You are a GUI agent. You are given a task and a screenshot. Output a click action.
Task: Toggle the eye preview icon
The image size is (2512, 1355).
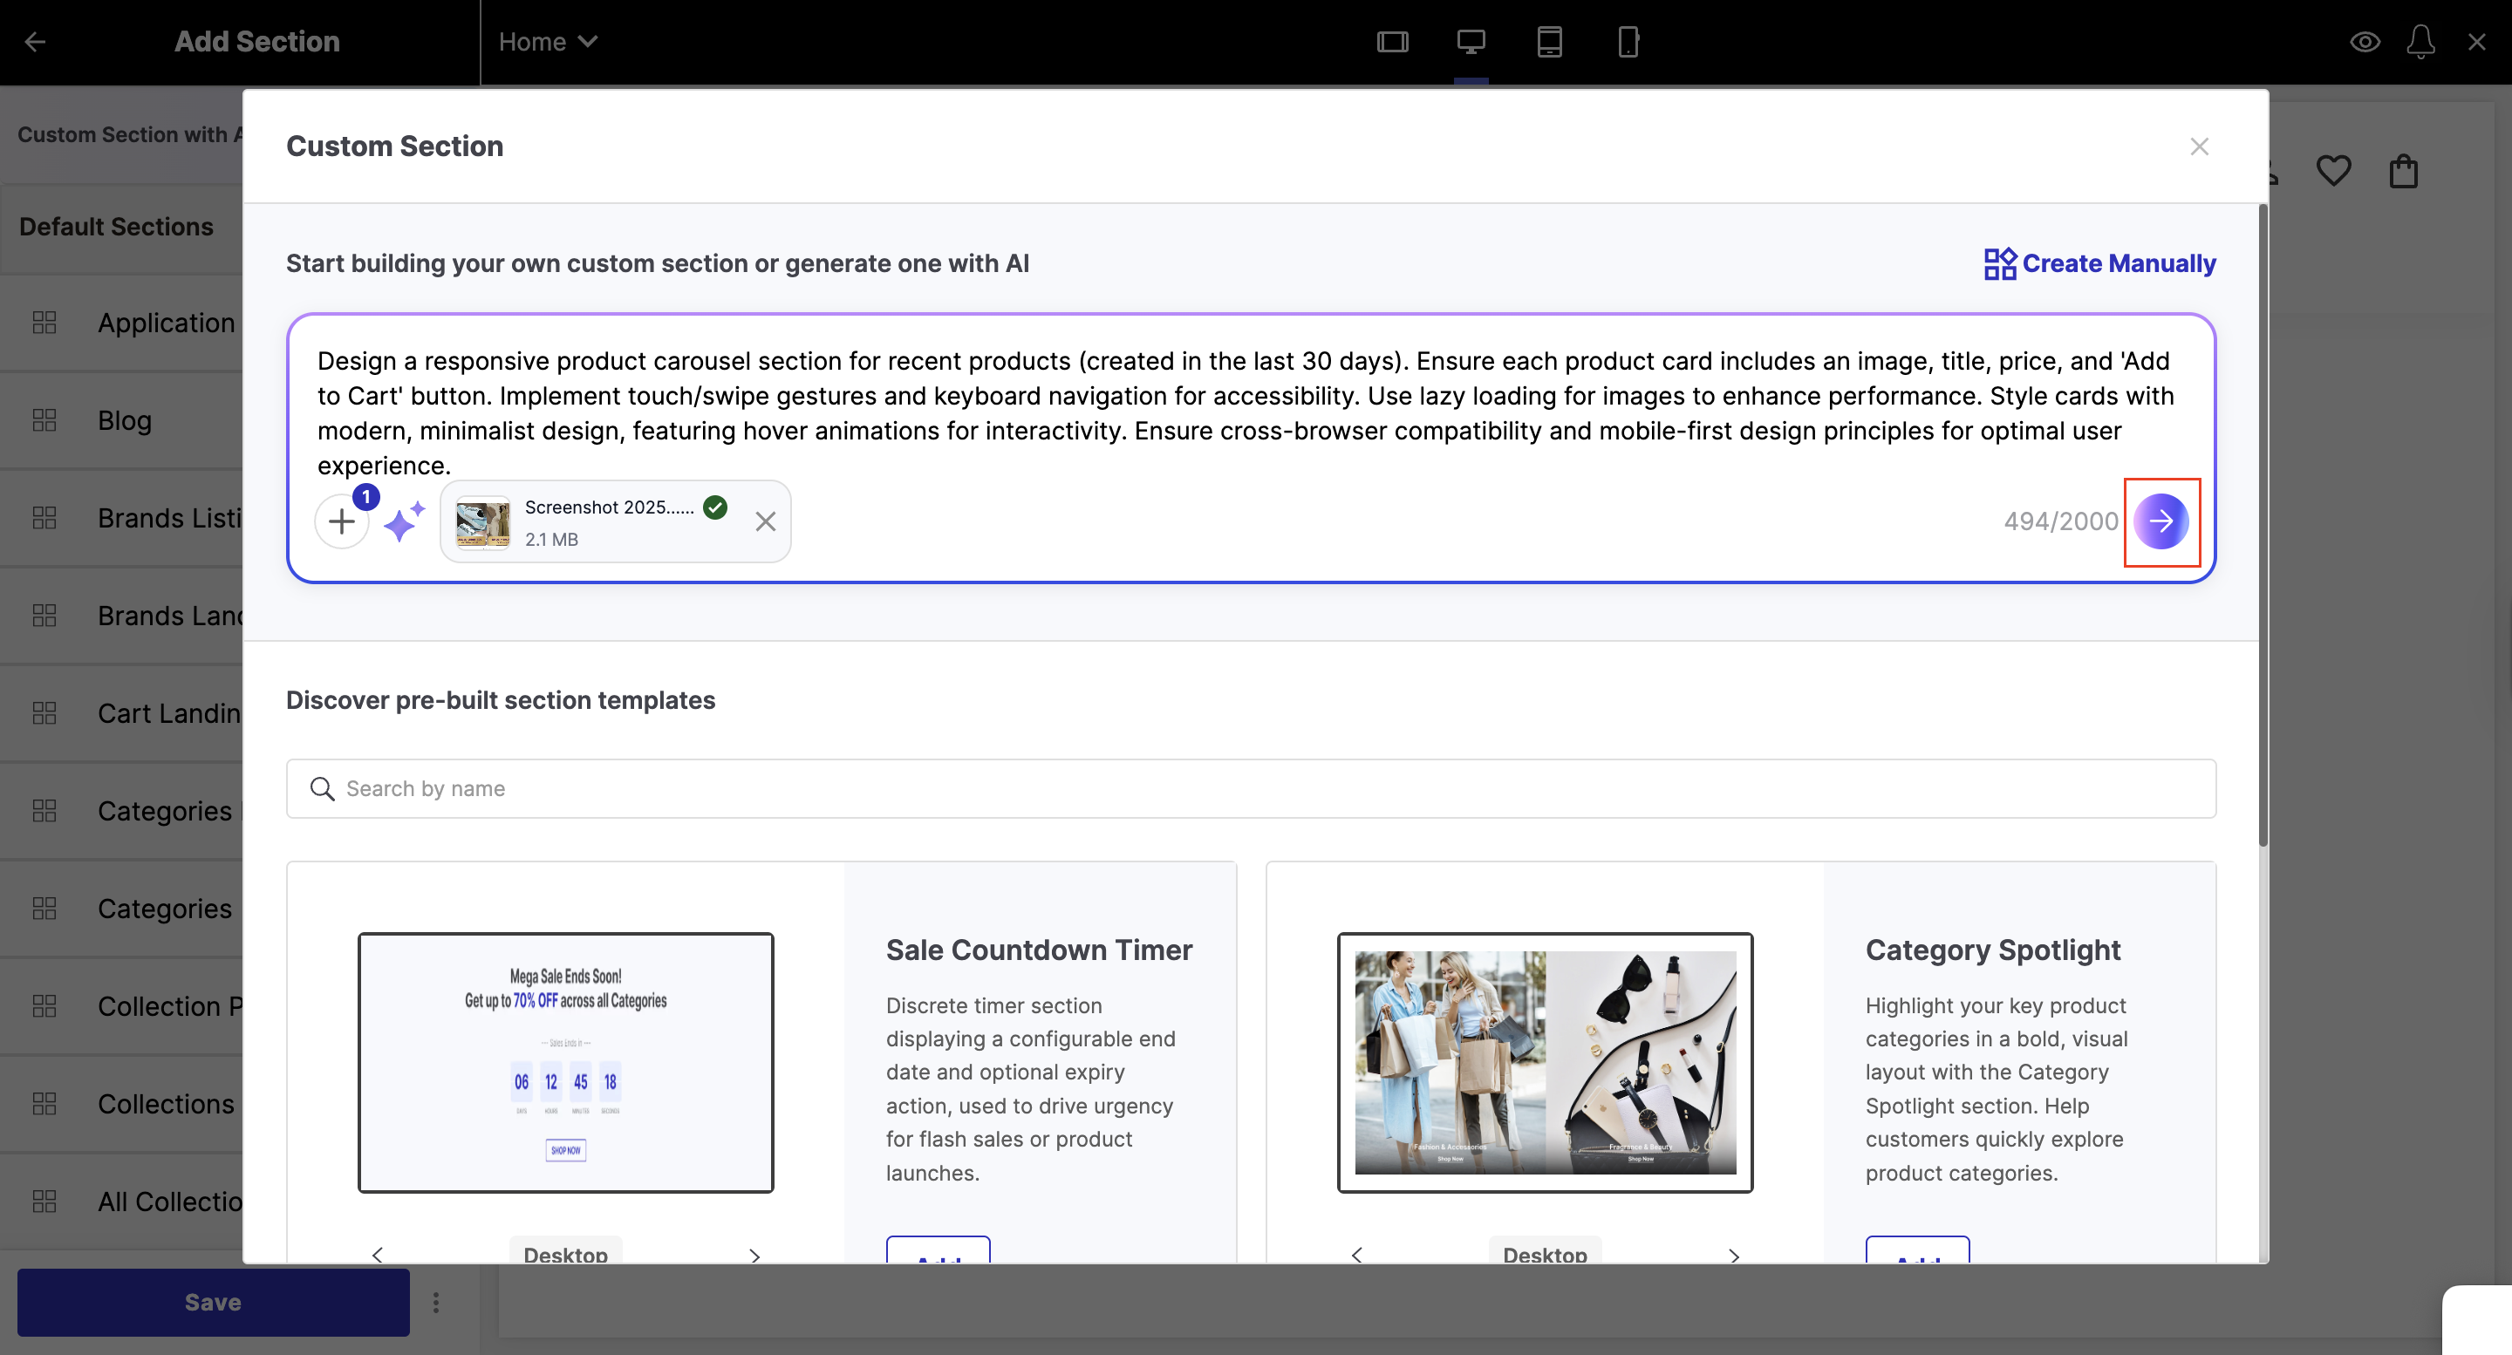tap(2365, 42)
